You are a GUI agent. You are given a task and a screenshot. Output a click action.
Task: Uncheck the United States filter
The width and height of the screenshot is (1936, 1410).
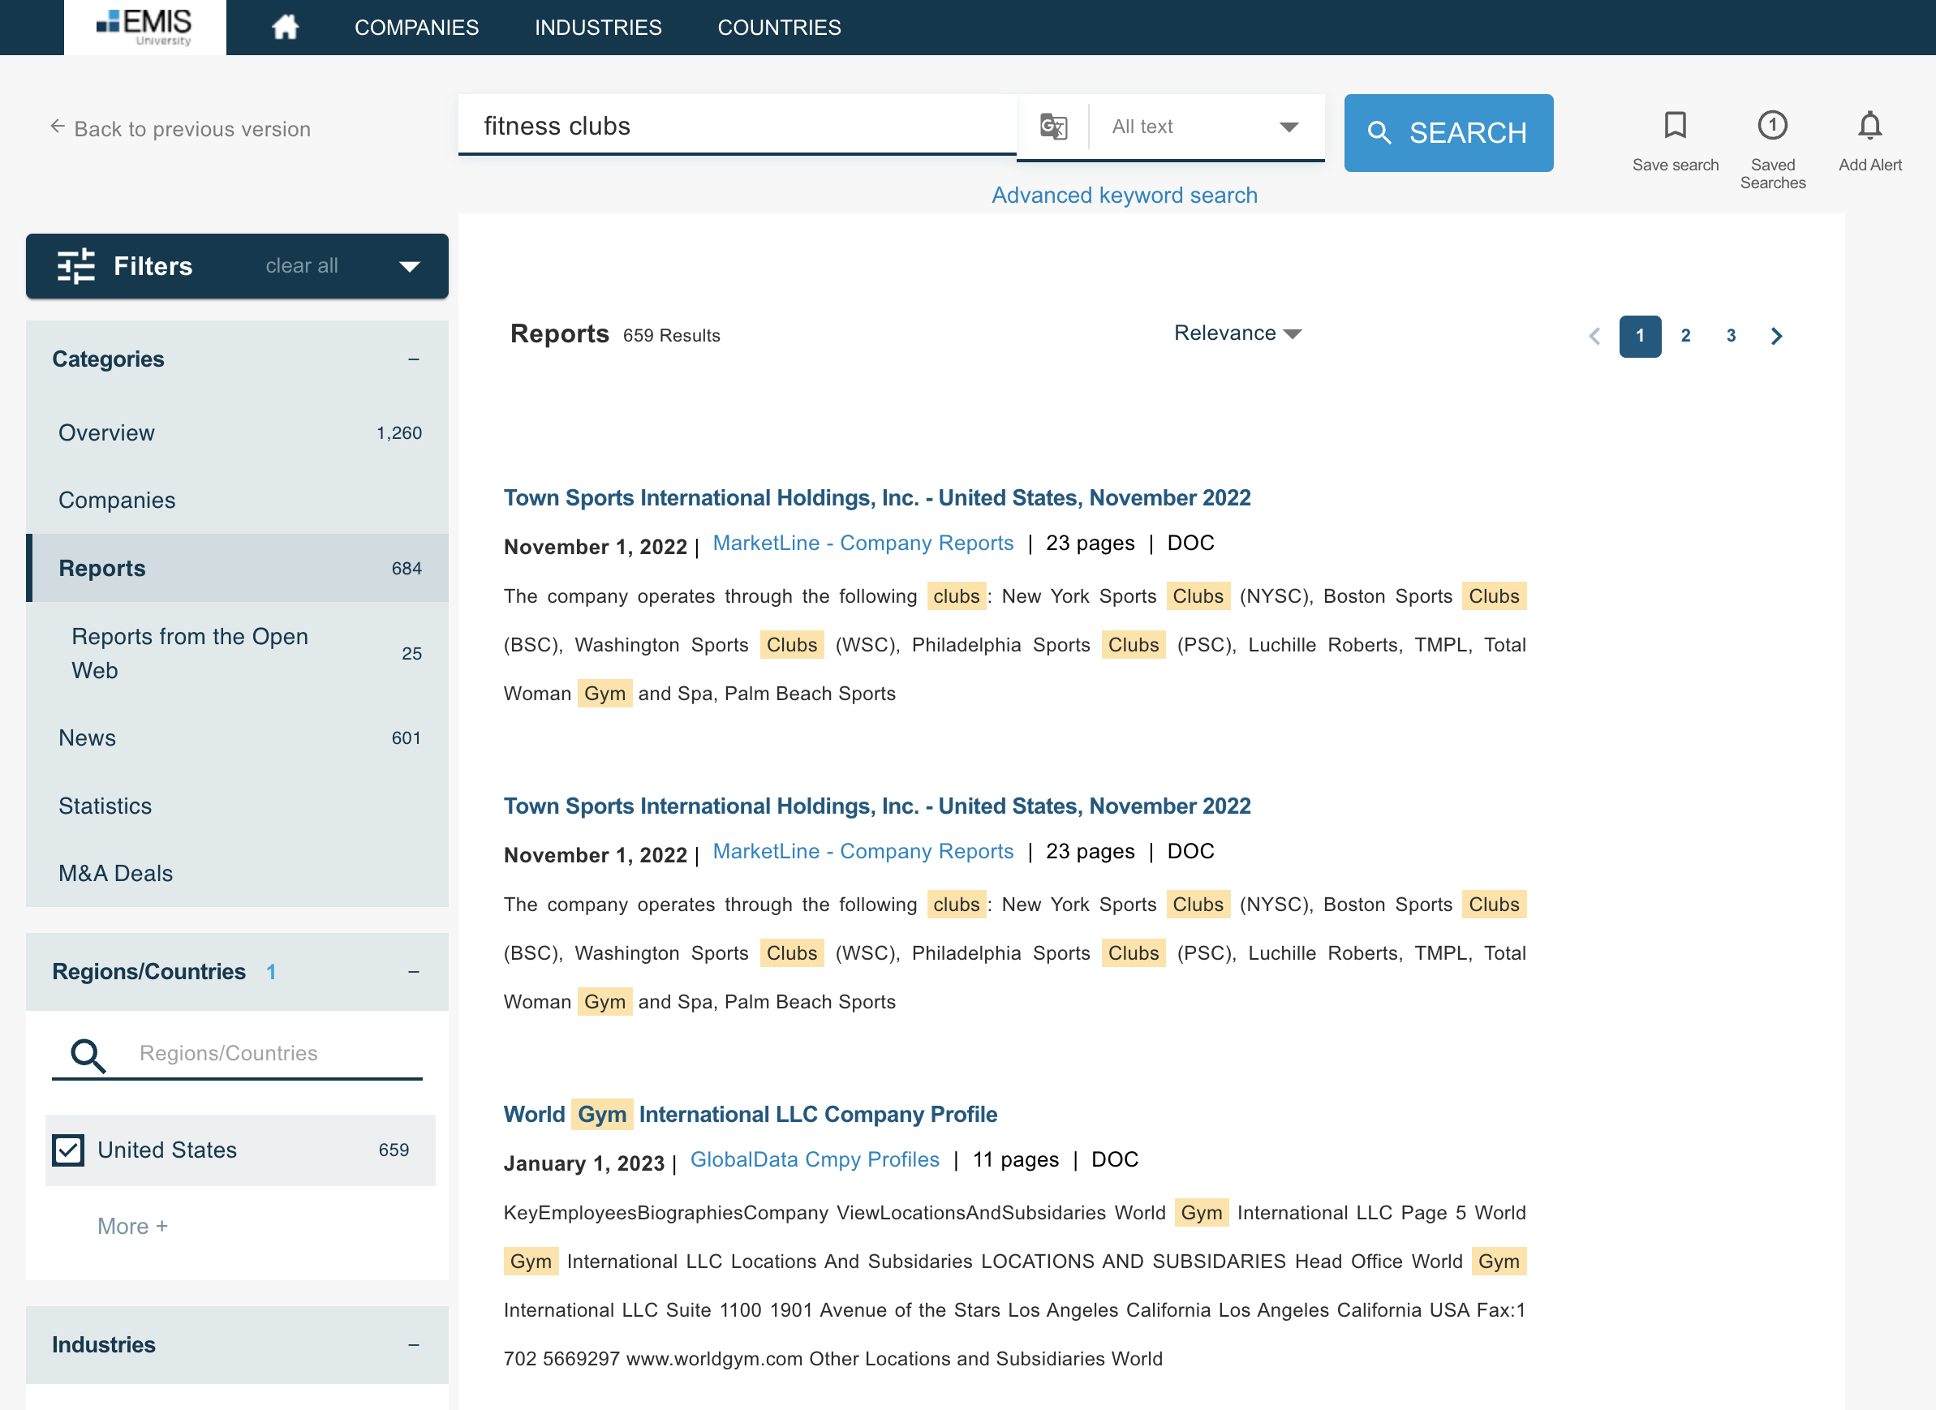coord(67,1150)
